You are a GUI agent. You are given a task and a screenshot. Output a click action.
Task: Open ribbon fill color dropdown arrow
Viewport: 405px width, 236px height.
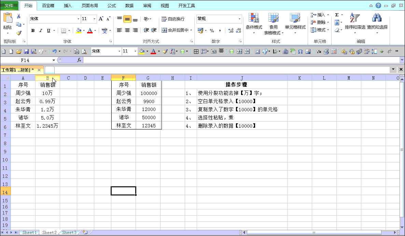tap(84, 31)
